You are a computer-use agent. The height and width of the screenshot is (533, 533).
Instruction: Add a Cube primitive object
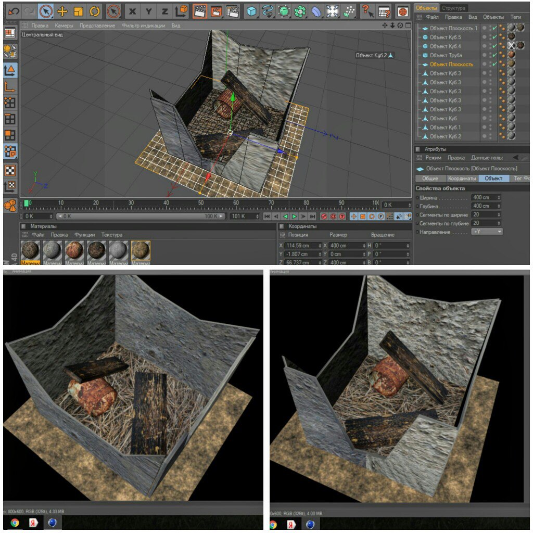coord(251,11)
